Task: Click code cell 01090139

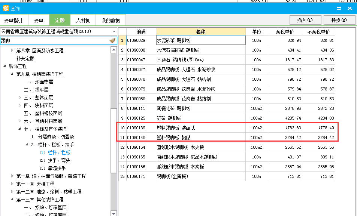Action: click(141, 128)
